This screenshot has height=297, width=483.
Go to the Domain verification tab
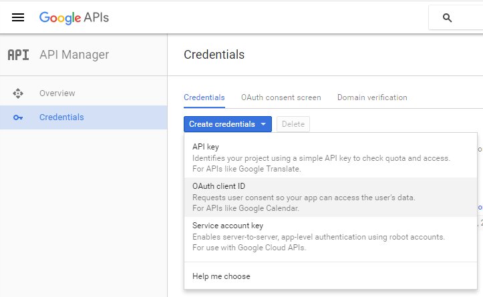(x=372, y=97)
